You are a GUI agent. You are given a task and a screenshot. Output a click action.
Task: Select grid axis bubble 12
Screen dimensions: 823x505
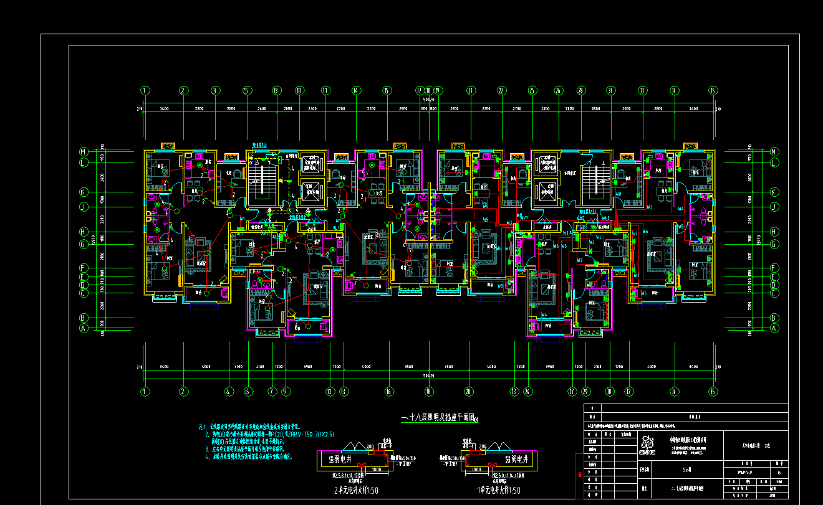(x=330, y=392)
